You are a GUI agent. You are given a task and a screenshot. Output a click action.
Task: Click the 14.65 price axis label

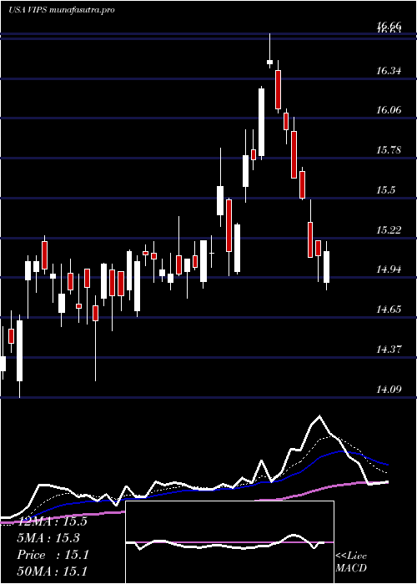(389, 310)
